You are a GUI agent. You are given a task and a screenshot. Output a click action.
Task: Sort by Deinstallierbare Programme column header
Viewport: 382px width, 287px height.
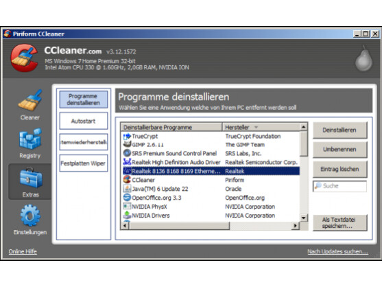(x=171, y=127)
